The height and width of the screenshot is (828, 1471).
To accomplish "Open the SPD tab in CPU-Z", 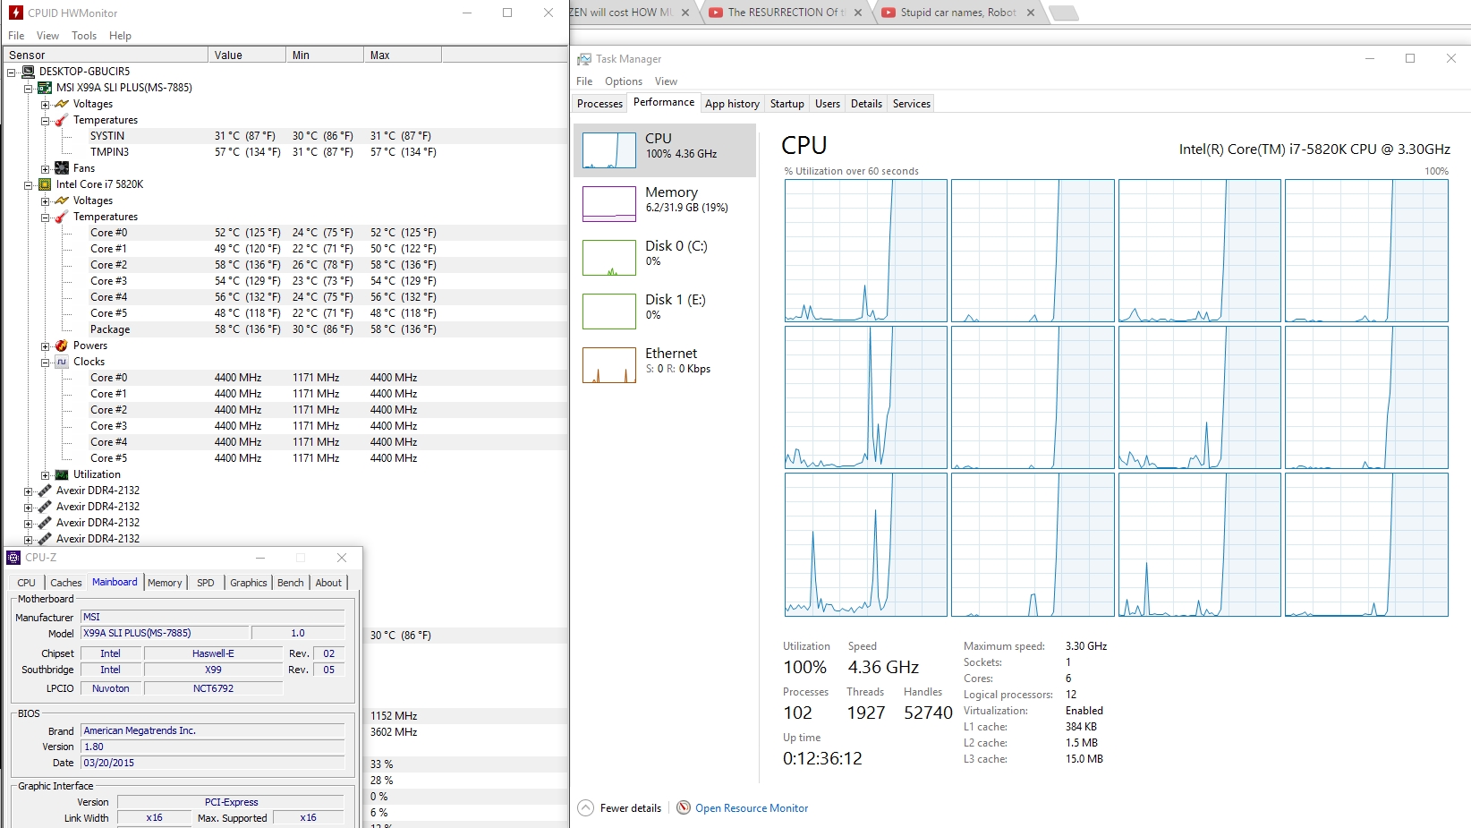I will coord(206,583).
